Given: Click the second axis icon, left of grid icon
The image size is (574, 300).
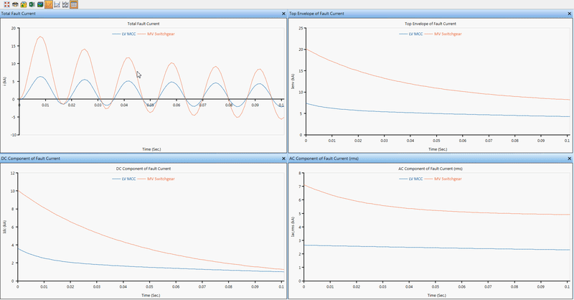Looking at the screenshot, I should (65, 4).
